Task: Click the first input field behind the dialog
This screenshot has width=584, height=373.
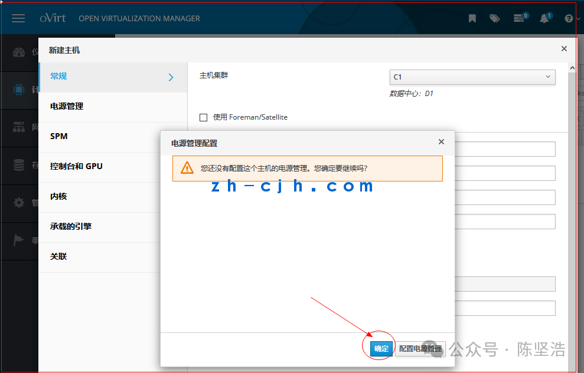Action: [505, 149]
